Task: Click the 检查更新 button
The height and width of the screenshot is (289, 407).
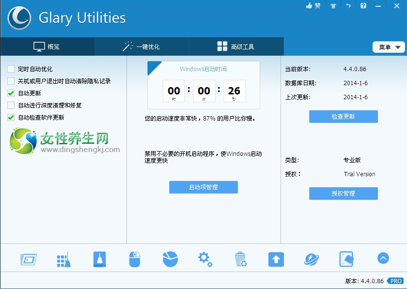Action: tap(343, 117)
